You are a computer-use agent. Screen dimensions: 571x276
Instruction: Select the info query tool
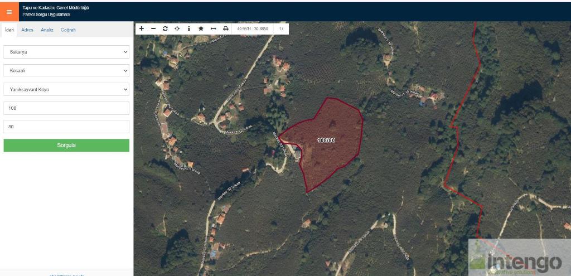[188, 28]
